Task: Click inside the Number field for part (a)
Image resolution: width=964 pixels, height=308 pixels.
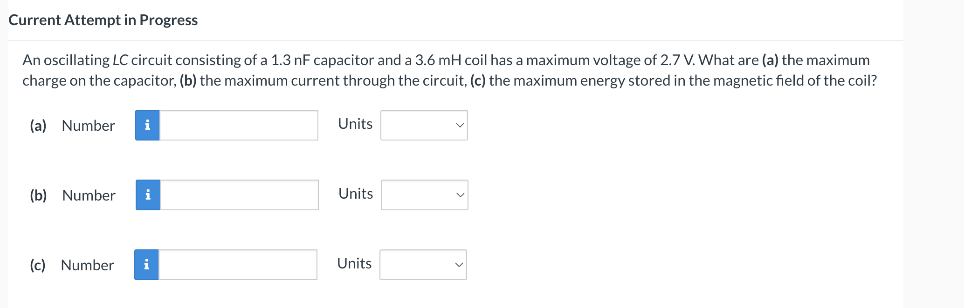Action: (x=238, y=125)
